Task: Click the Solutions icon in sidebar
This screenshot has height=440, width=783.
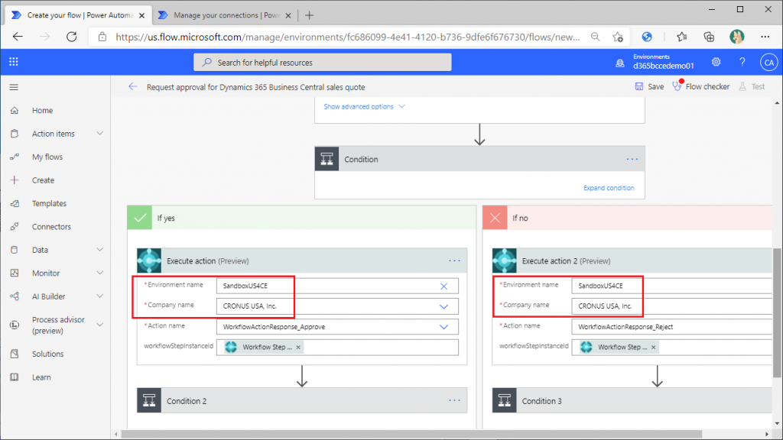Action: pyautogui.click(x=15, y=354)
